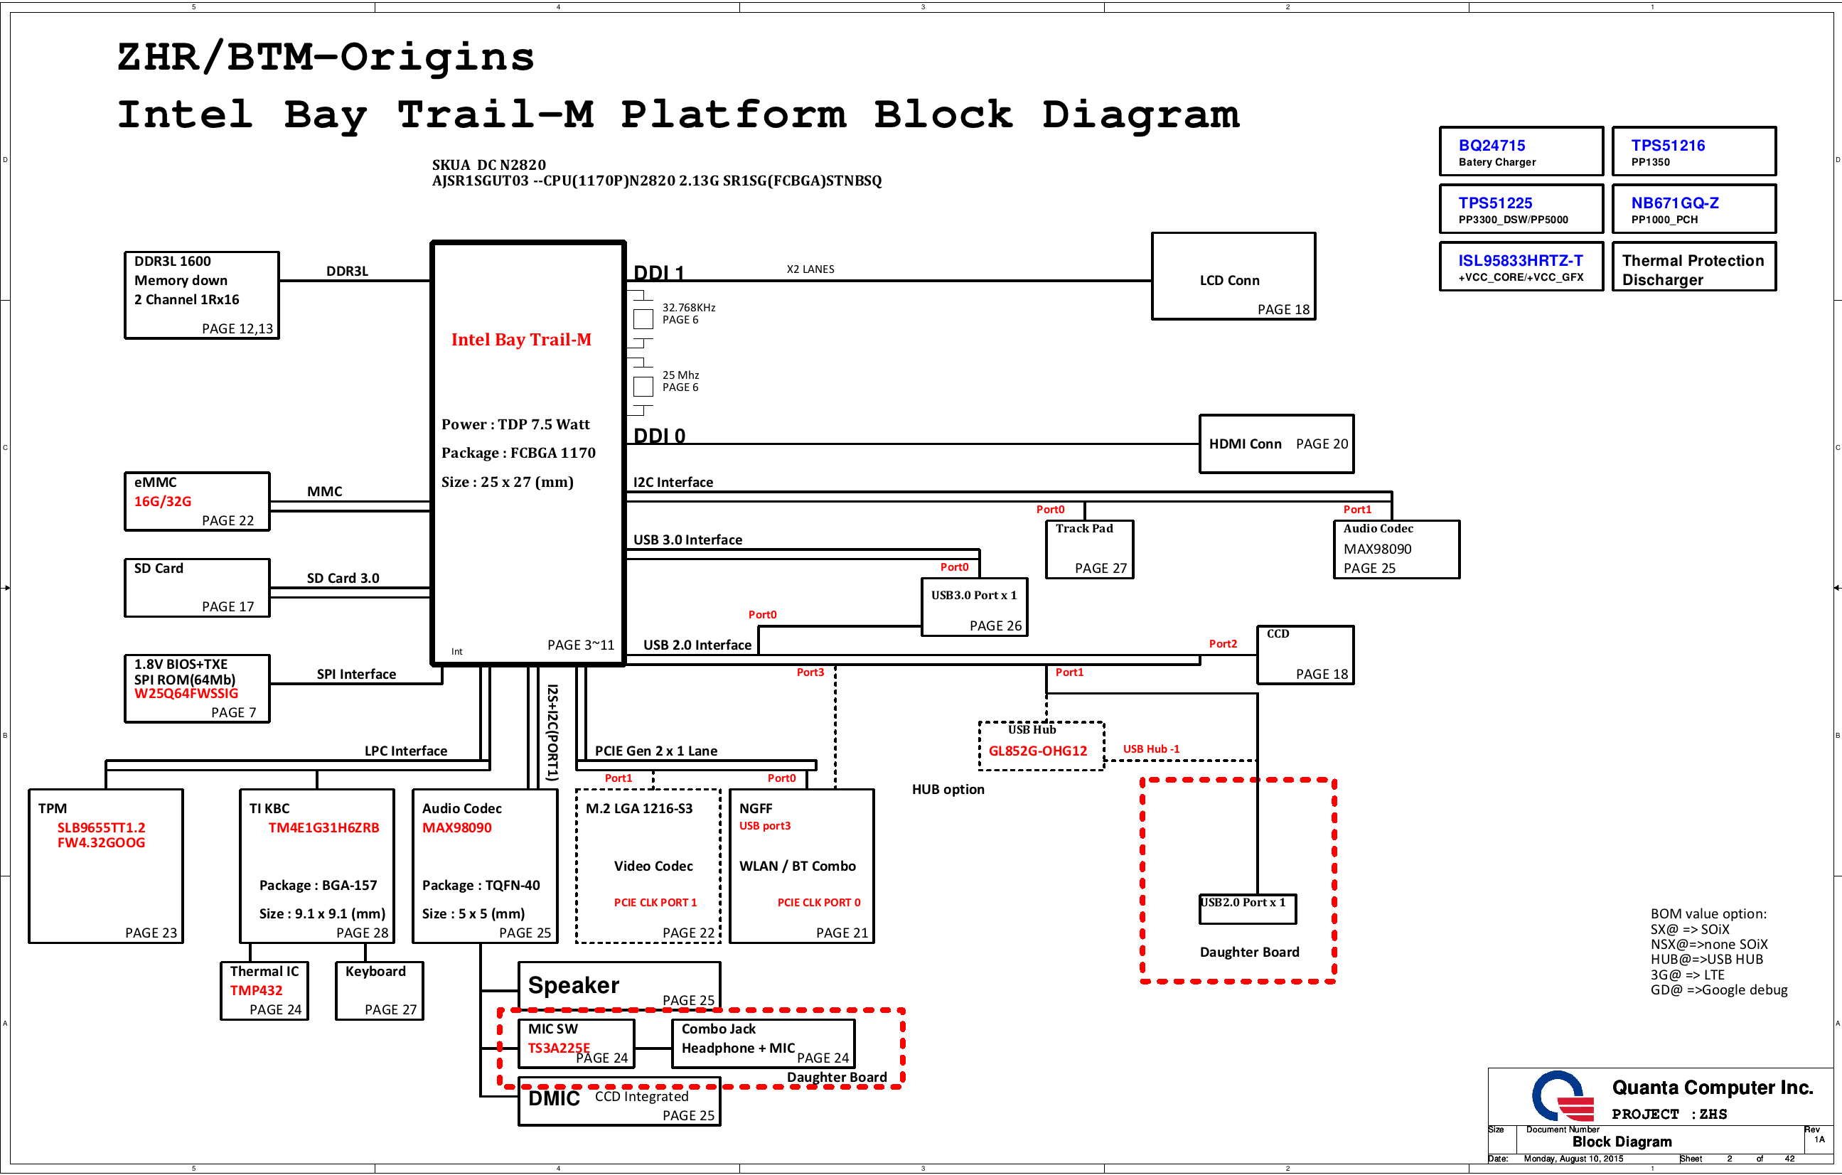1842x1175 pixels.
Task: Click the date Monday, August 10, 2015
Action: tap(1573, 1159)
